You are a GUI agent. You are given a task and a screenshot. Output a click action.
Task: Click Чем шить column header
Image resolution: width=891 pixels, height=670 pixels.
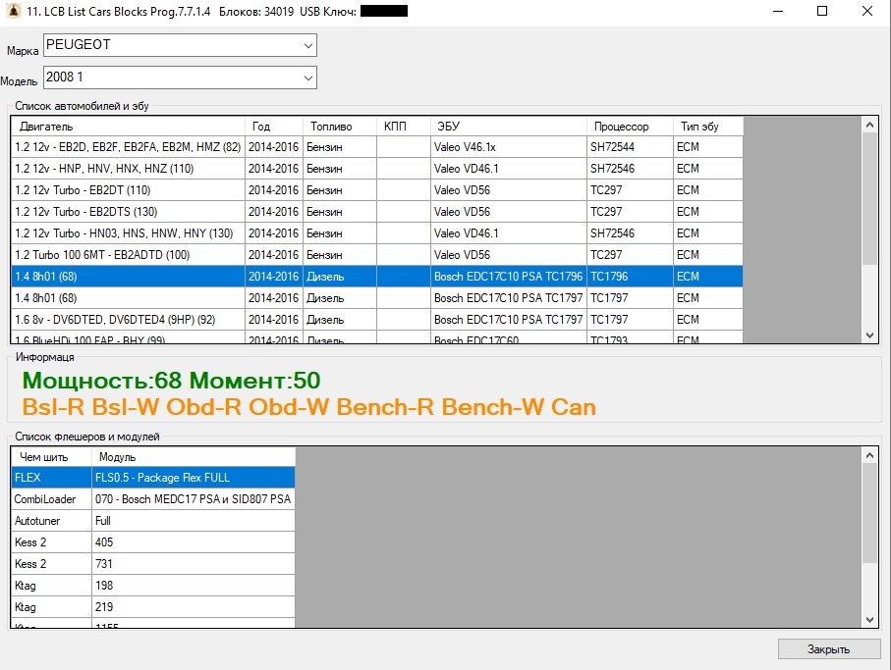(51, 457)
